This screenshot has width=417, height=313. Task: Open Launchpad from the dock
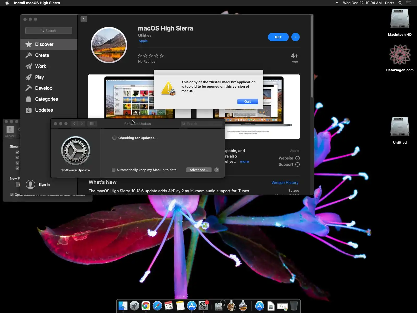click(134, 306)
